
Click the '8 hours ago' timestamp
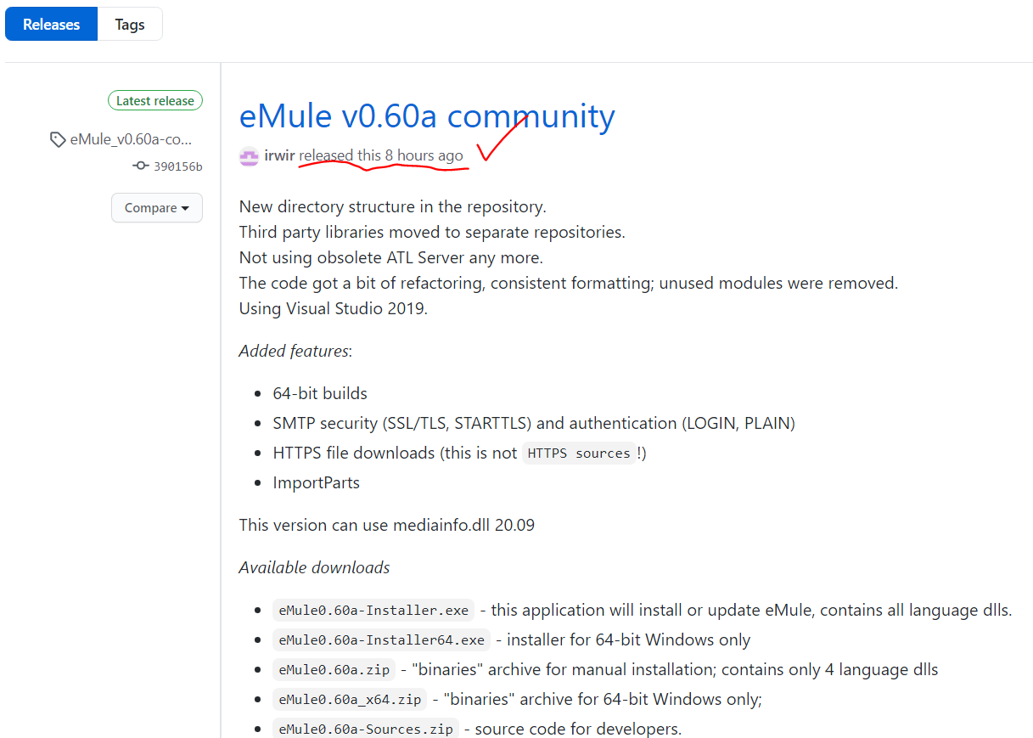(424, 155)
